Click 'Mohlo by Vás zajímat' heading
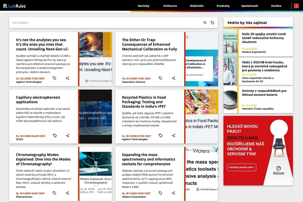This screenshot has width=303, height=202. click(247, 23)
